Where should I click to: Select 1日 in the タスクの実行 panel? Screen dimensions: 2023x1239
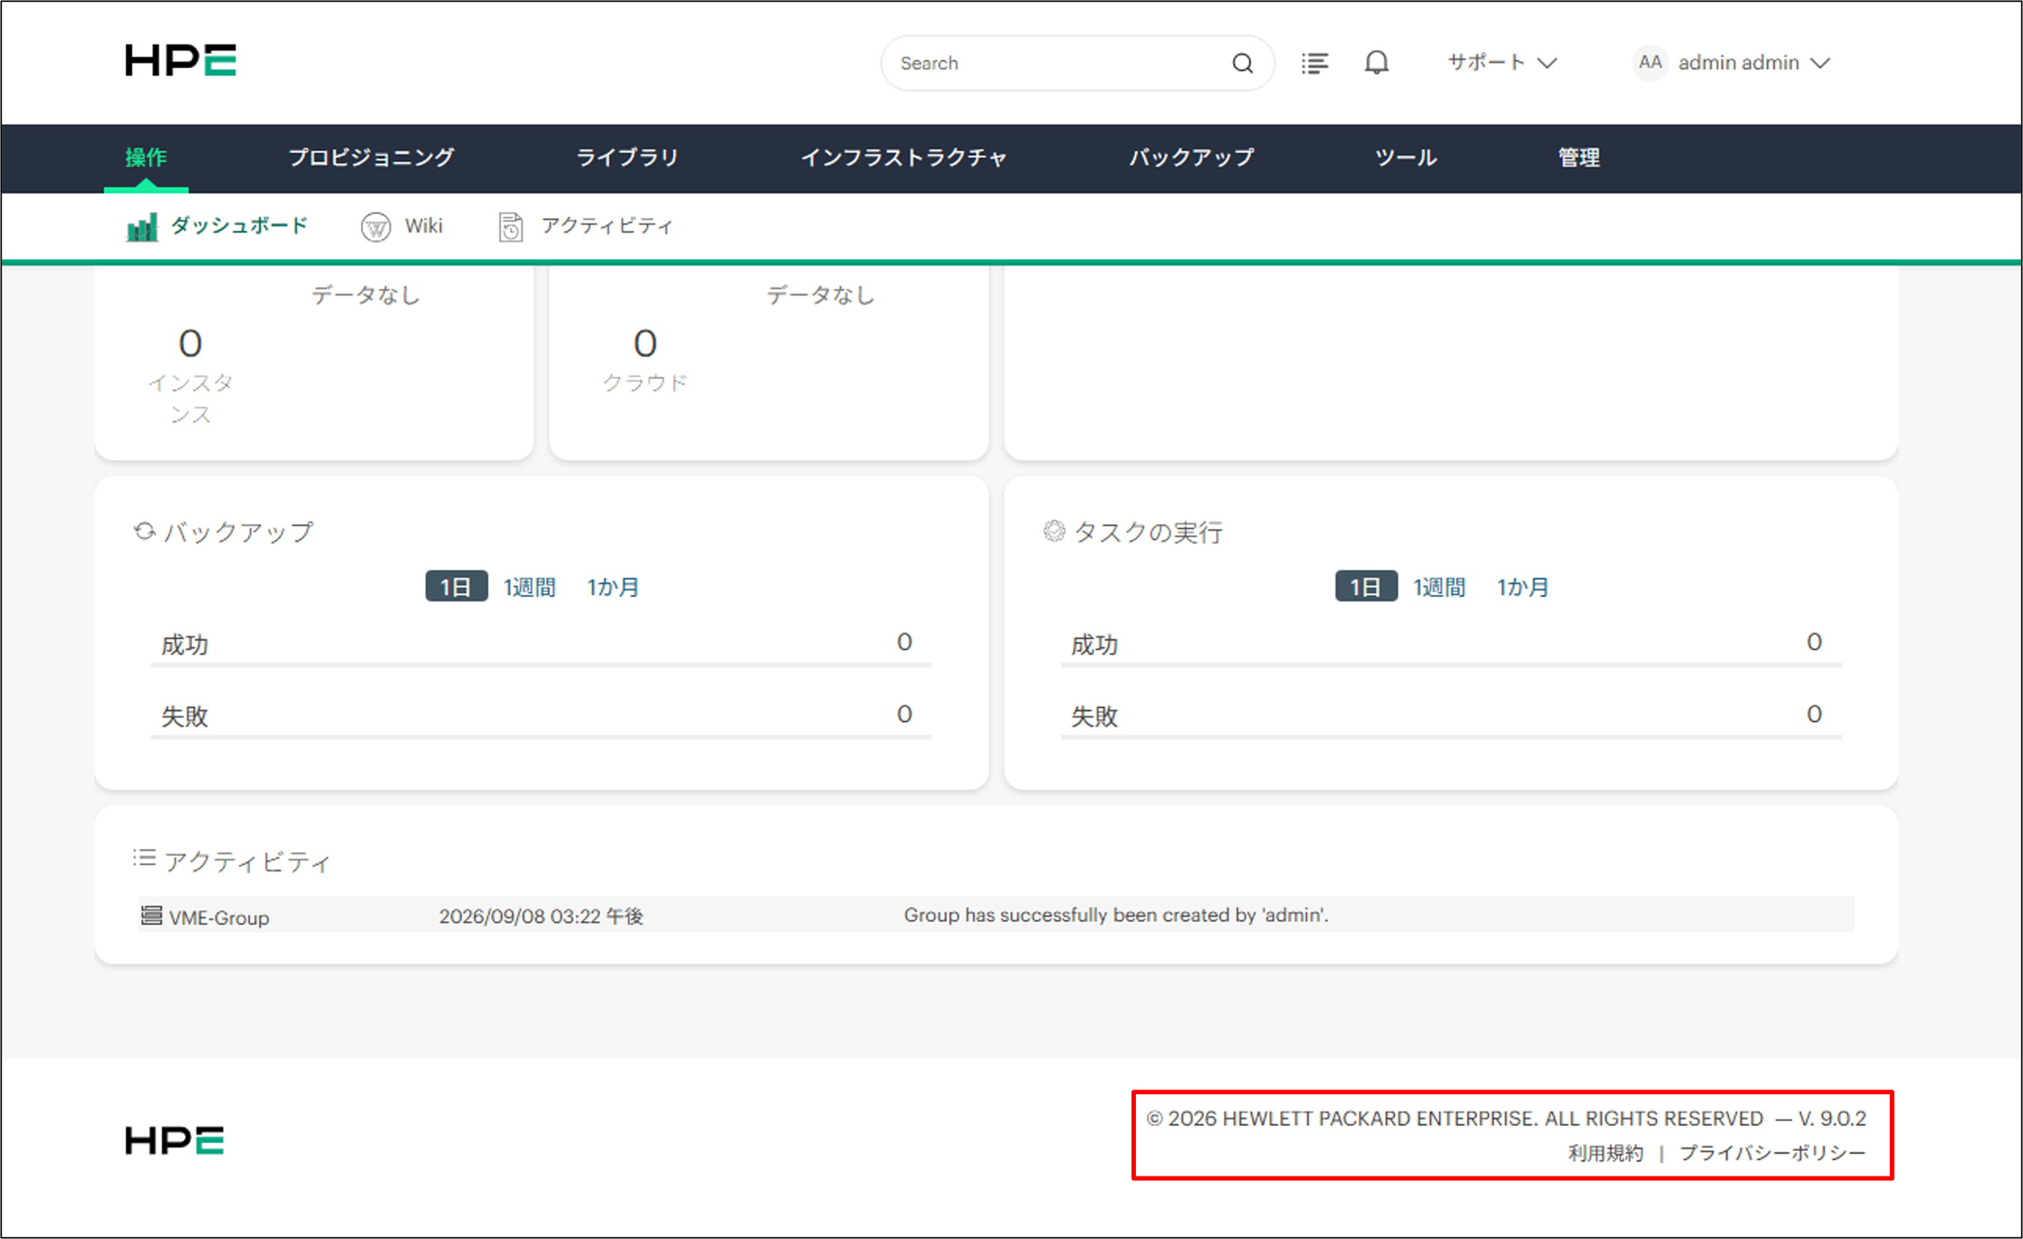pyautogui.click(x=1366, y=587)
